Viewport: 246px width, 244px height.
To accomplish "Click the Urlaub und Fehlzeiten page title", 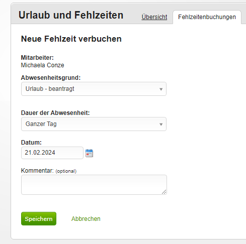I will pyautogui.click(x=71, y=15).
